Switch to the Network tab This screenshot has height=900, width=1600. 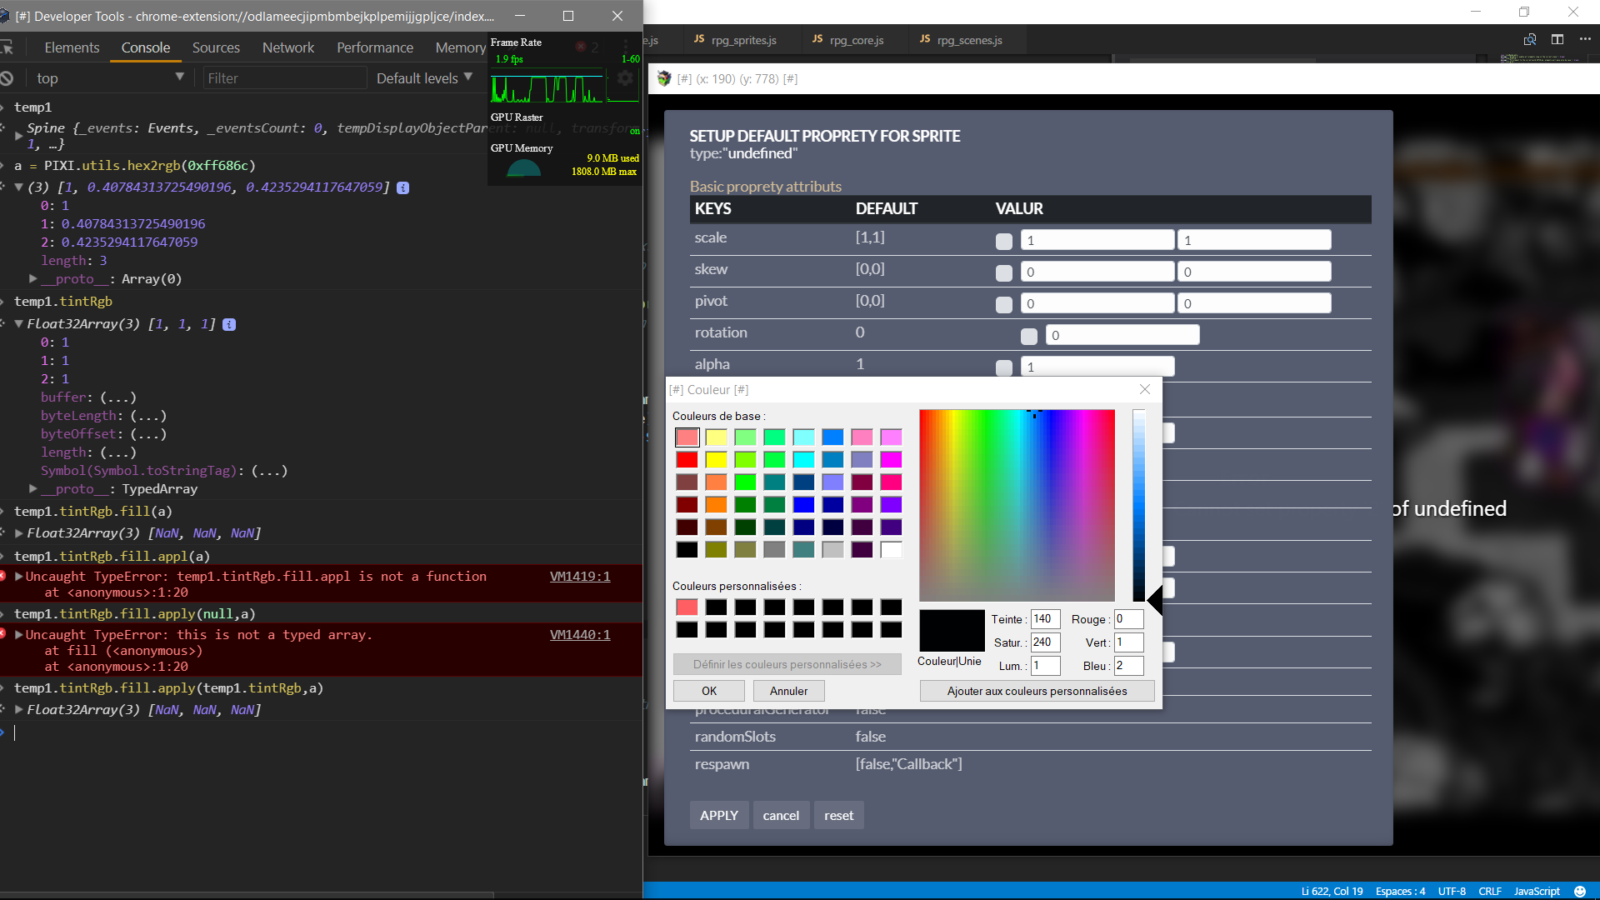(x=287, y=47)
